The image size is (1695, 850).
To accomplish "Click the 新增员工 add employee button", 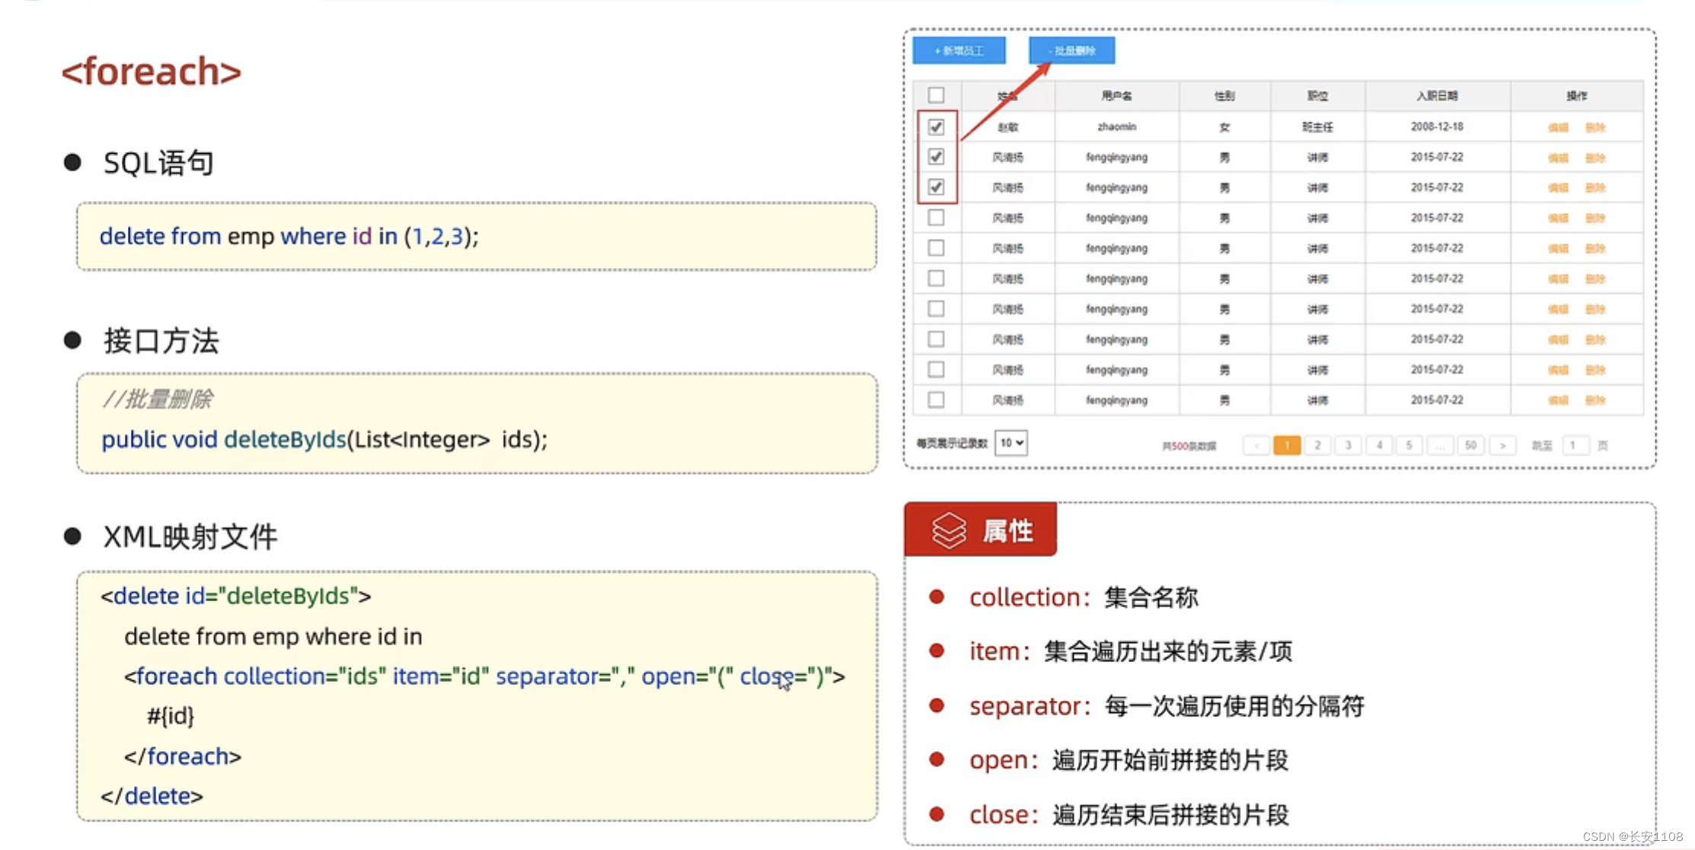I will (x=959, y=50).
